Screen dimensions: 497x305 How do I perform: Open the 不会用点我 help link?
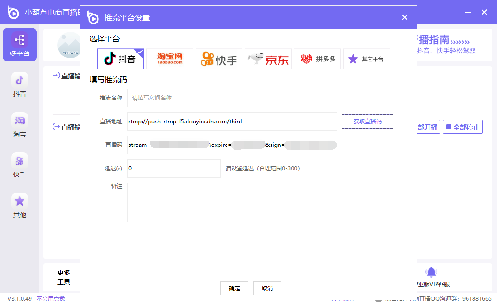click(x=51, y=299)
